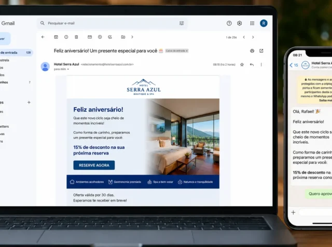
Task: Click sender avatar icon
Action: click(x=45, y=67)
